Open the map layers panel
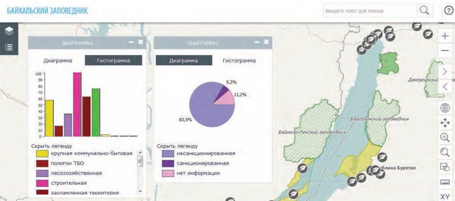The image size is (455, 201). click(x=9, y=31)
